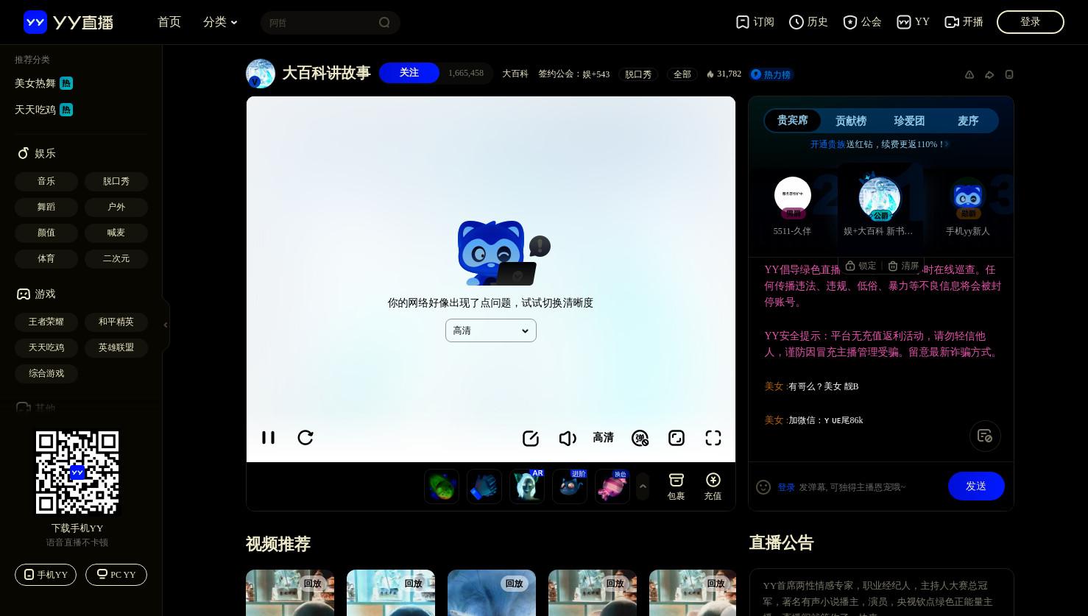This screenshot has width=1088, height=616.
Task: Open 天天吃鸡 recommended category
Action: click(x=43, y=110)
